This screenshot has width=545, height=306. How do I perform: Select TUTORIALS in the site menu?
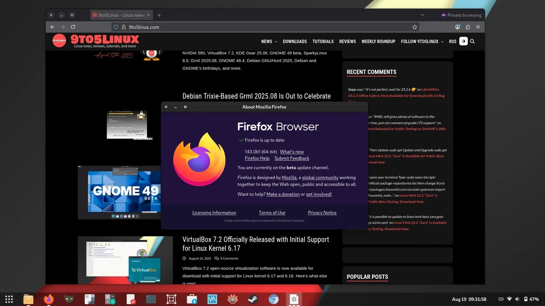pos(323,41)
